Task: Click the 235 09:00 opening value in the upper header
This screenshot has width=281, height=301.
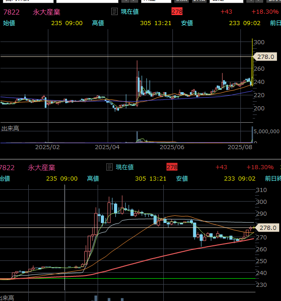Action: coord(67,23)
